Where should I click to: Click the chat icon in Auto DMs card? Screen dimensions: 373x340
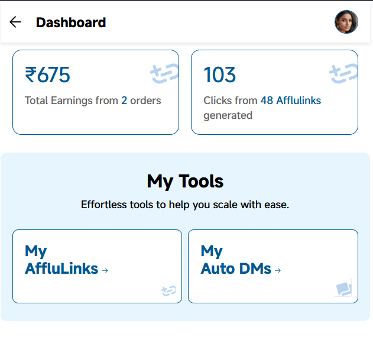click(343, 289)
